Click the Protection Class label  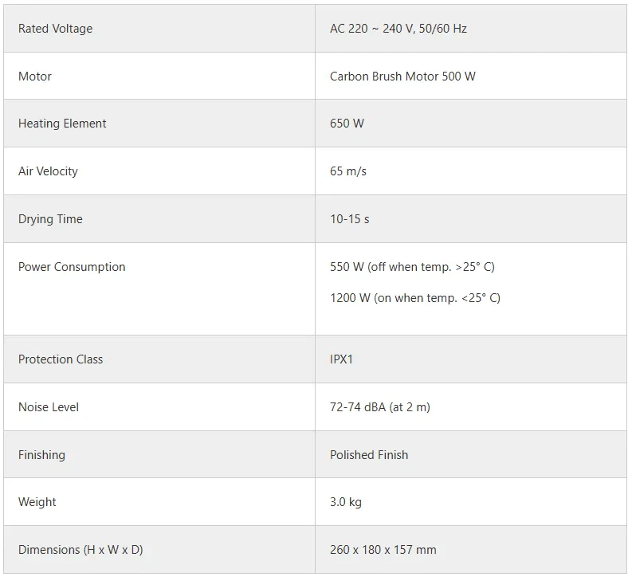(61, 359)
